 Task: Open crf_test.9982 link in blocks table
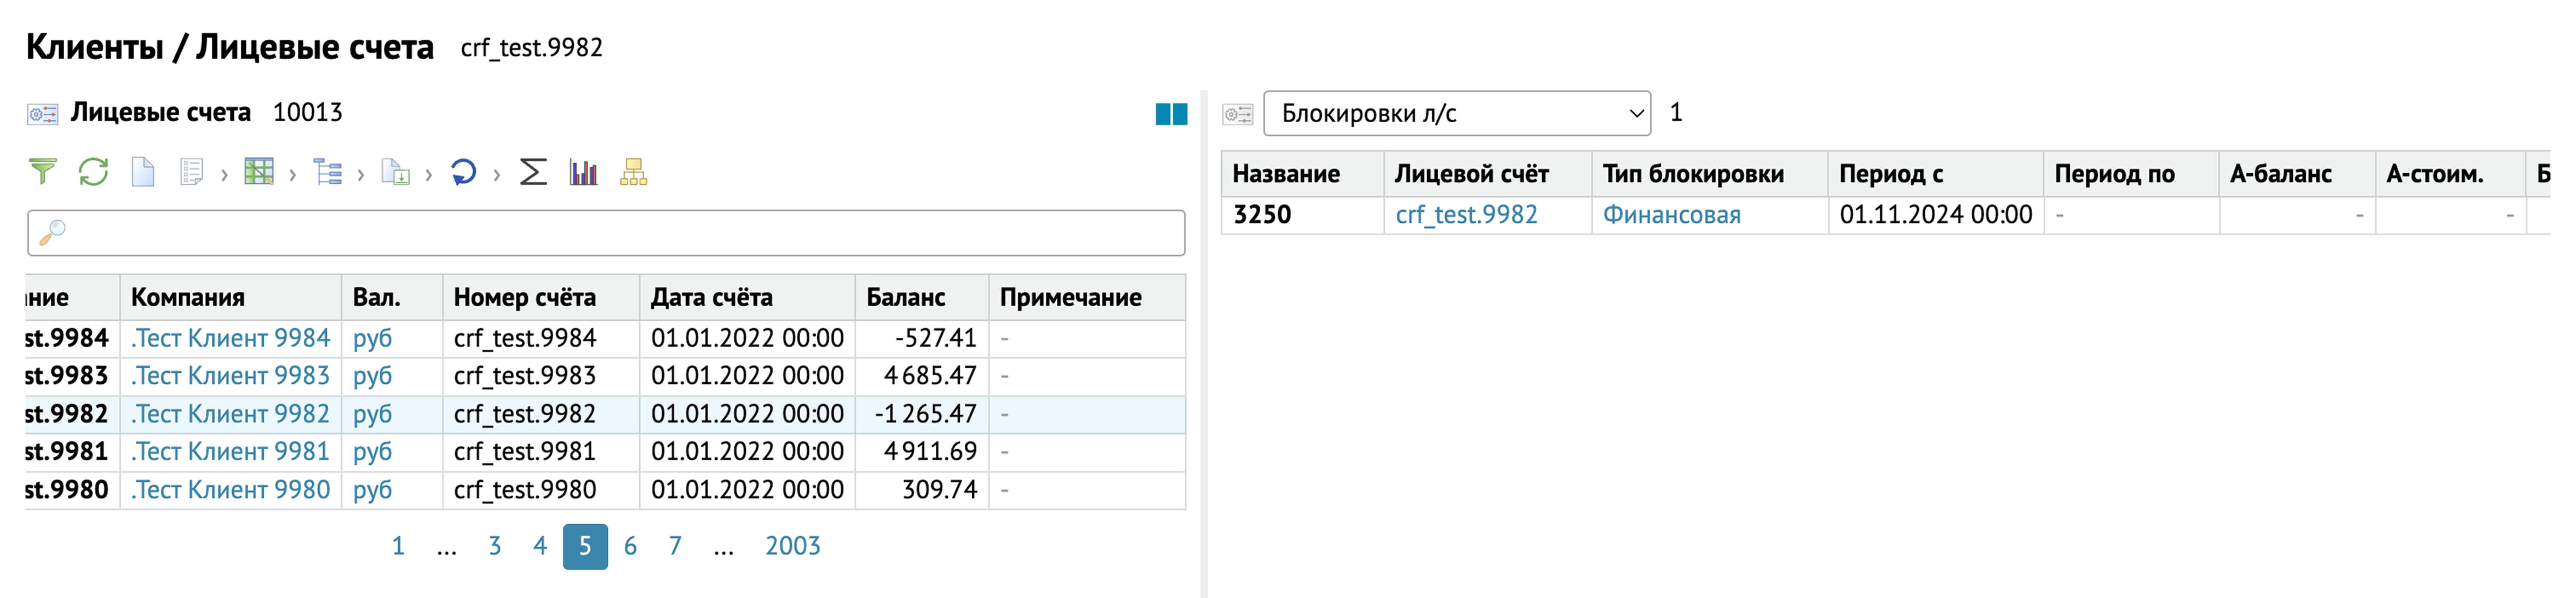click(x=1466, y=215)
